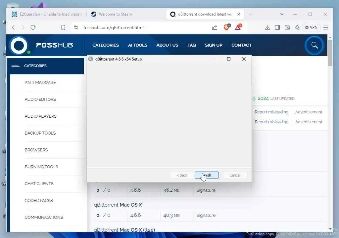The height and width of the screenshot is (238, 339).
Task: Open the tab search dropdown arrow
Action: tap(281, 14)
